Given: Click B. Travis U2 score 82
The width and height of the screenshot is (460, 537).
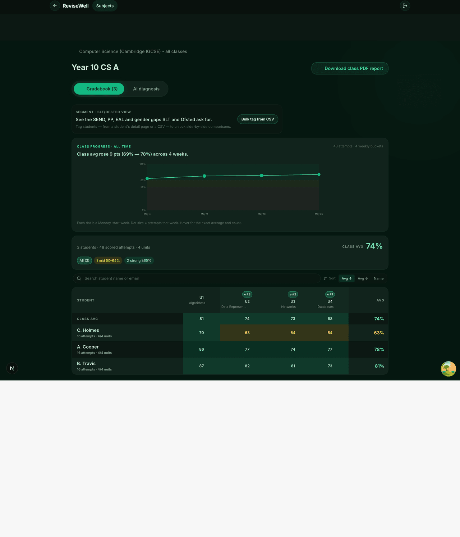Looking at the screenshot, I should coord(247,366).
